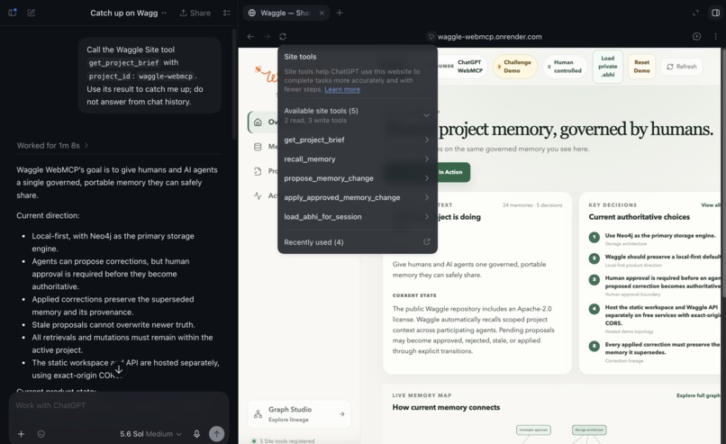
Task: Share this conversation
Action: tap(195, 13)
